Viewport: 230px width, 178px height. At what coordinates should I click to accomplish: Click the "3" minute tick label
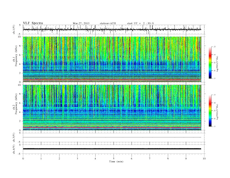point(77,159)
